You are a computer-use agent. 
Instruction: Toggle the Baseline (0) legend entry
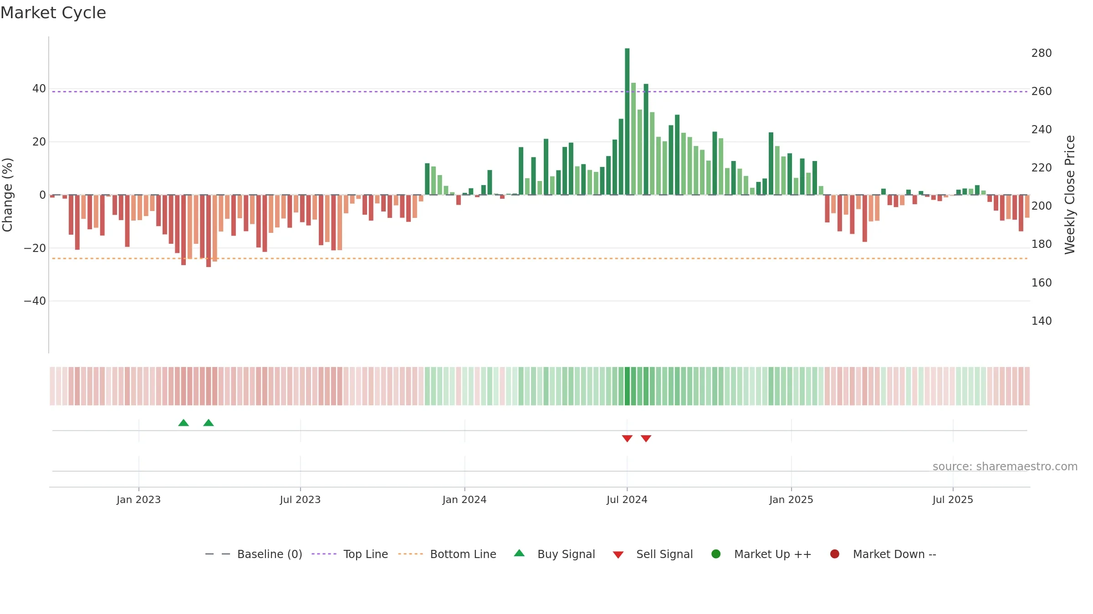pyautogui.click(x=254, y=554)
